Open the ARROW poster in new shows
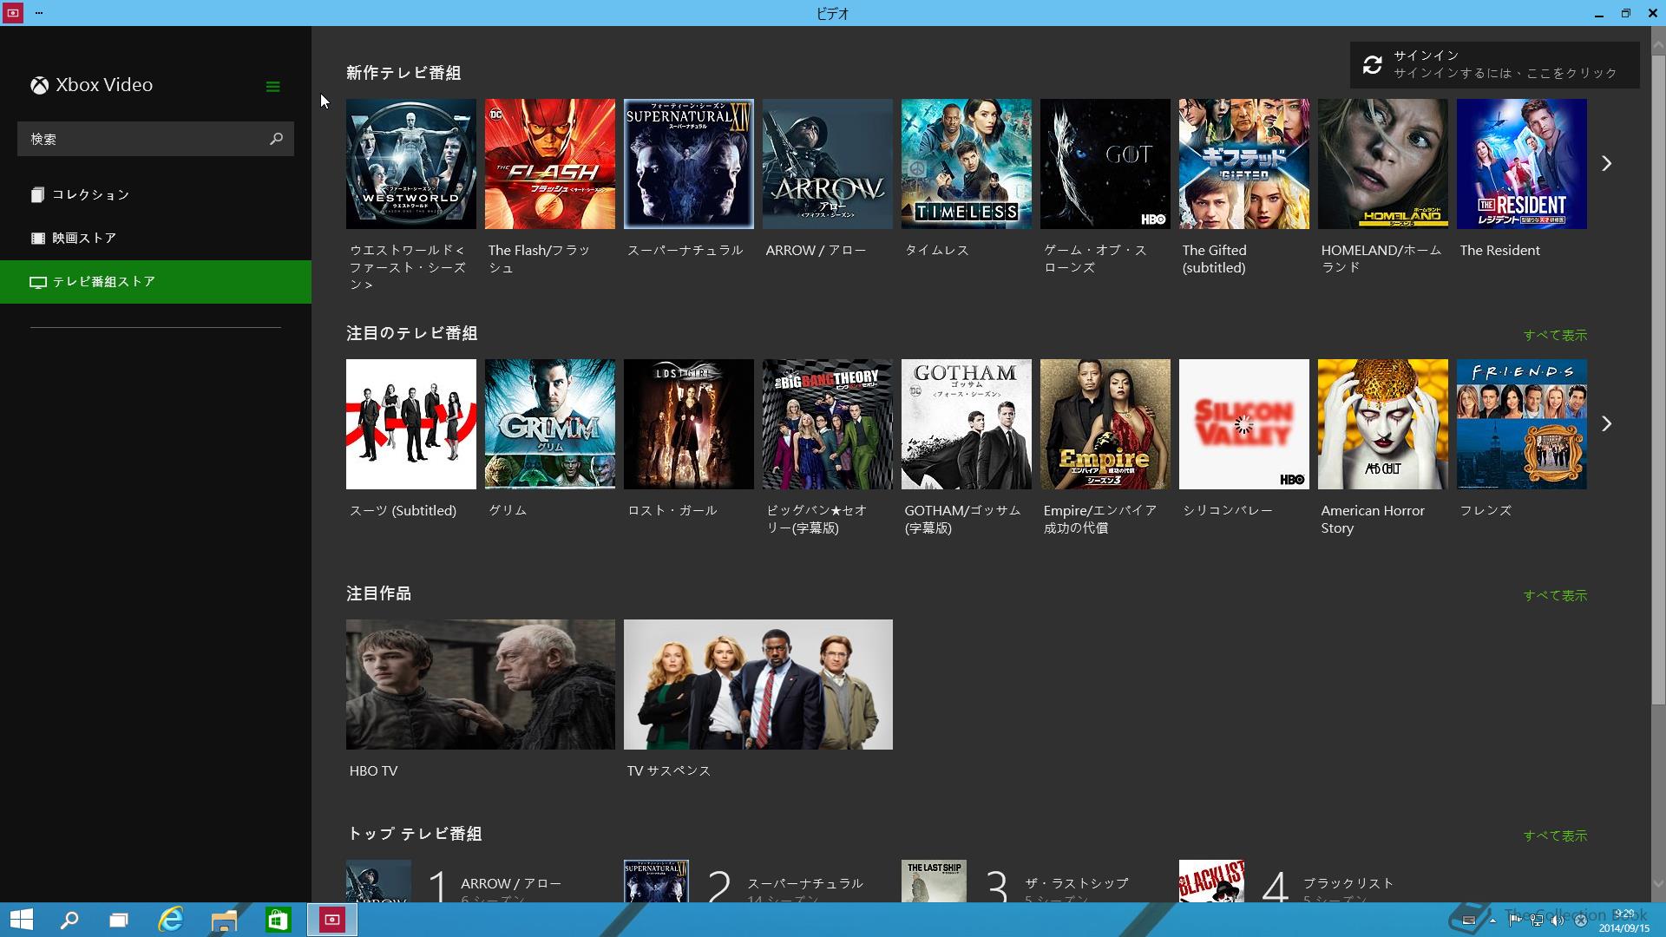1666x937 pixels. (x=828, y=164)
